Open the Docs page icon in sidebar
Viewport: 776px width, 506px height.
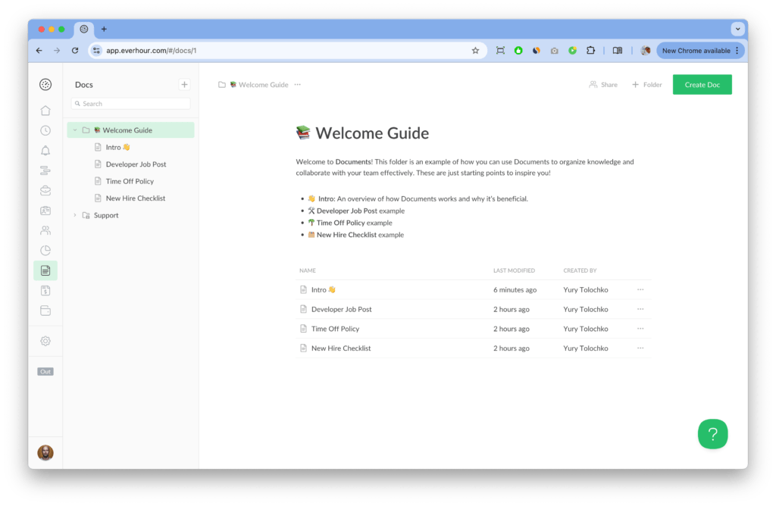pyautogui.click(x=45, y=270)
